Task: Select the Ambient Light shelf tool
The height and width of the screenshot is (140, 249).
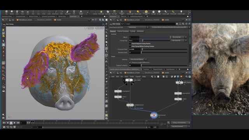Action: tap(181, 12)
